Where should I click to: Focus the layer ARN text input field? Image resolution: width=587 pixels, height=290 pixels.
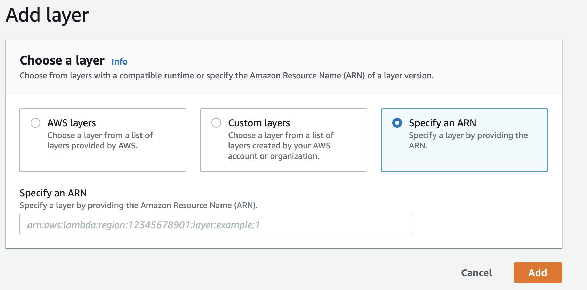tap(216, 224)
